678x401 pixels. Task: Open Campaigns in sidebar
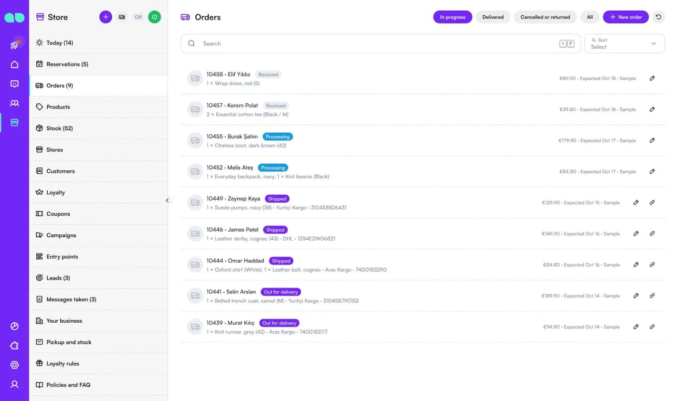coord(98,235)
